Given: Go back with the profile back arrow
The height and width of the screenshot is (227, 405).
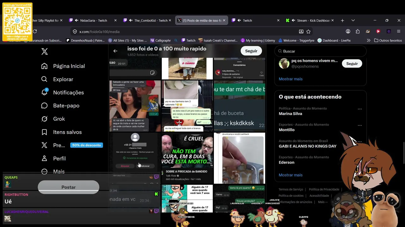Looking at the screenshot, I should pos(115,51).
